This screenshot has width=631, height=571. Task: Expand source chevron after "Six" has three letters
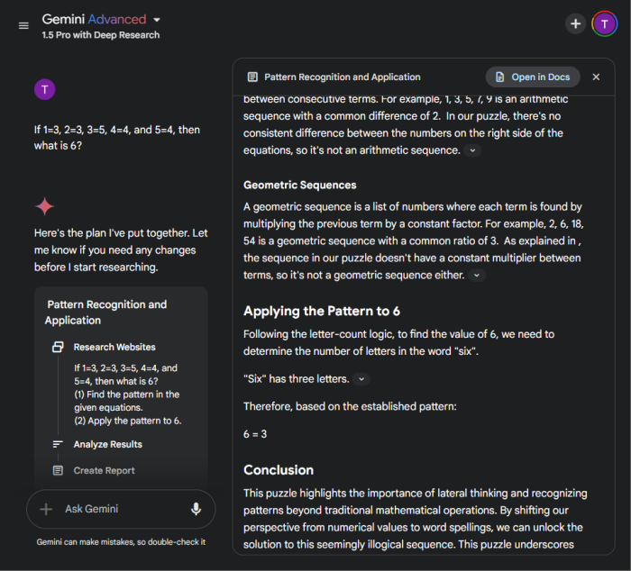[x=361, y=379]
